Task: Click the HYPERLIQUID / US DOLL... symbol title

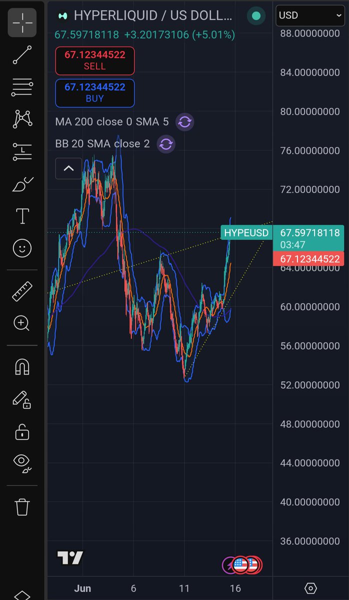Action: pos(153,15)
